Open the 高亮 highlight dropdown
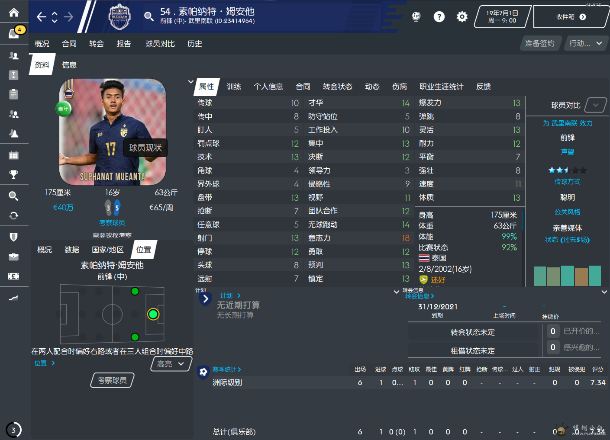Image resolution: width=610 pixels, height=440 pixels. point(171,364)
